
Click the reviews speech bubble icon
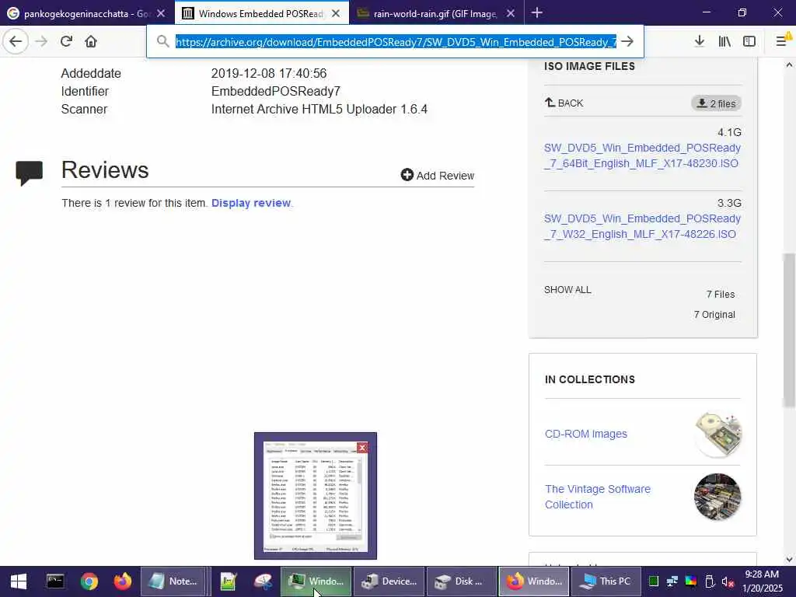coord(30,173)
